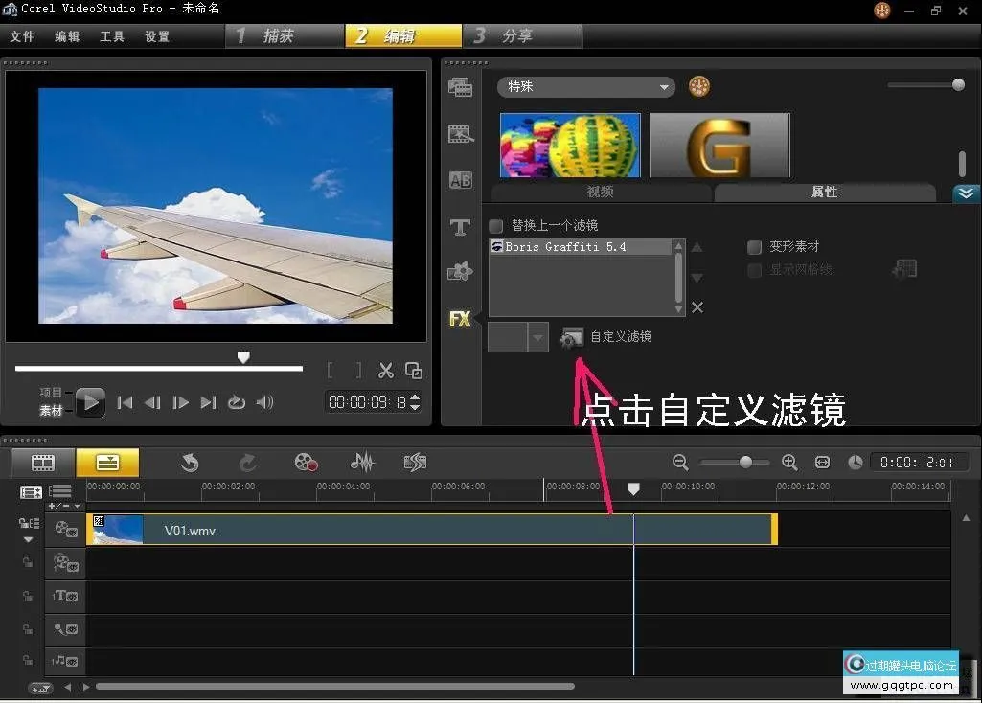Click the timeline zoom slider handle

pyautogui.click(x=745, y=463)
